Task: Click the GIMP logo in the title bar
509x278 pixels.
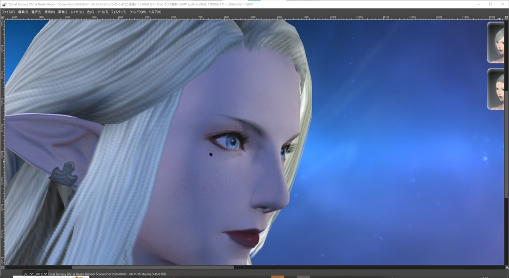Action: (x=4, y=4)
